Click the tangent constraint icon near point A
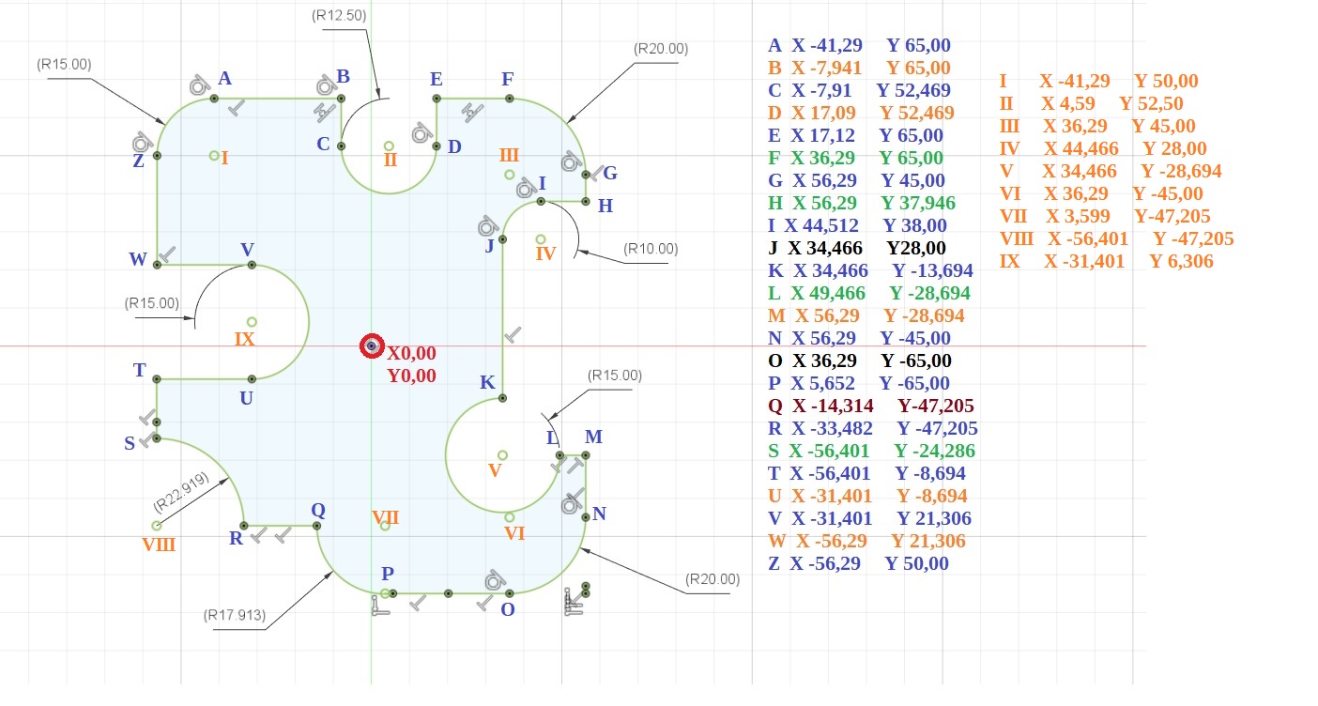Screen dimensions: 1318x706 pyautogui.click(x=198, y=85)
